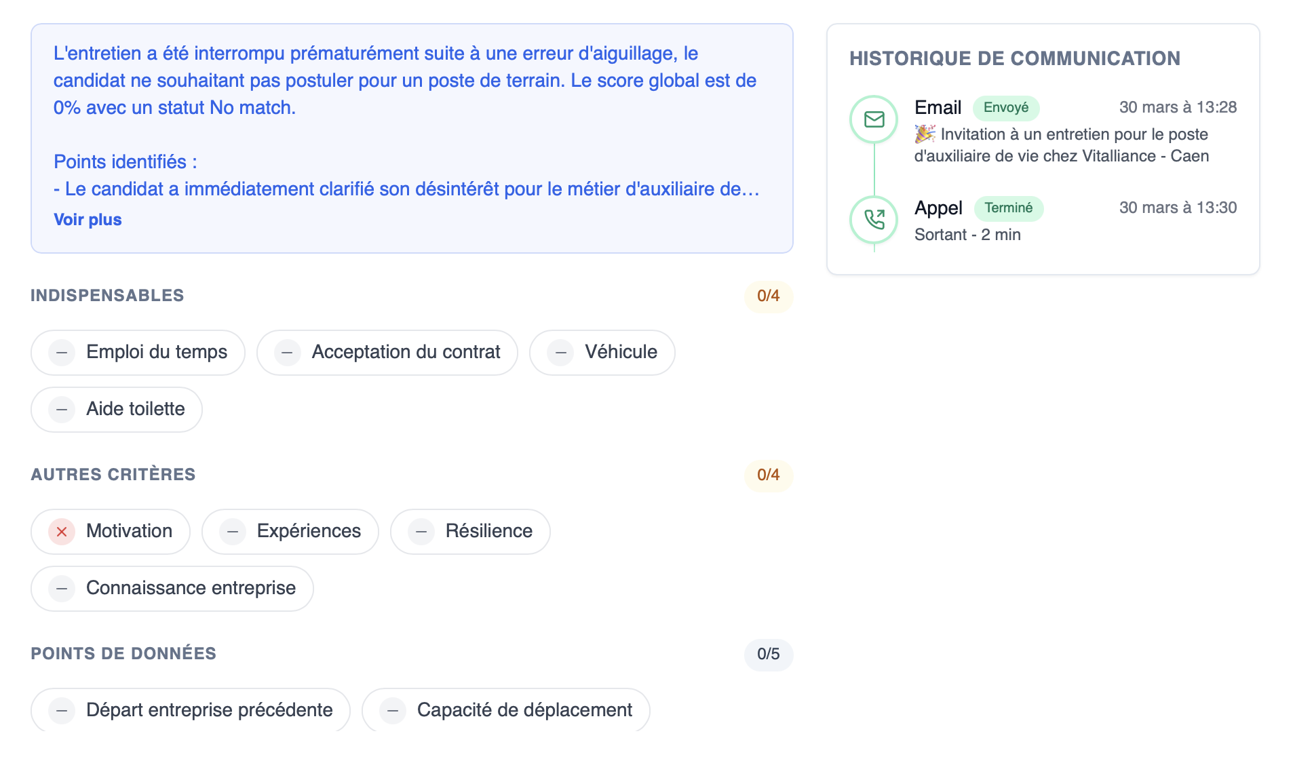This screenshot has height=761, width=1293.
Task: Click the Envoyé status badge
Action: click(1006, 107)
